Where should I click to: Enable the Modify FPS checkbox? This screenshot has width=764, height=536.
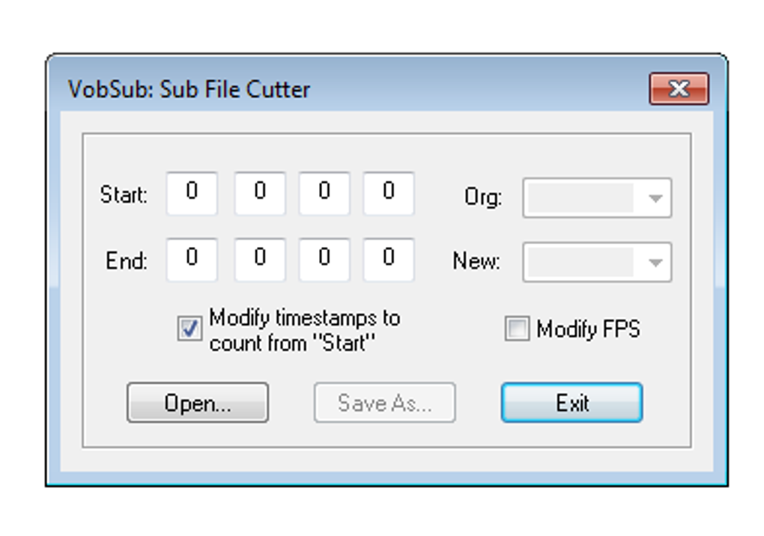tap(517, 329)
